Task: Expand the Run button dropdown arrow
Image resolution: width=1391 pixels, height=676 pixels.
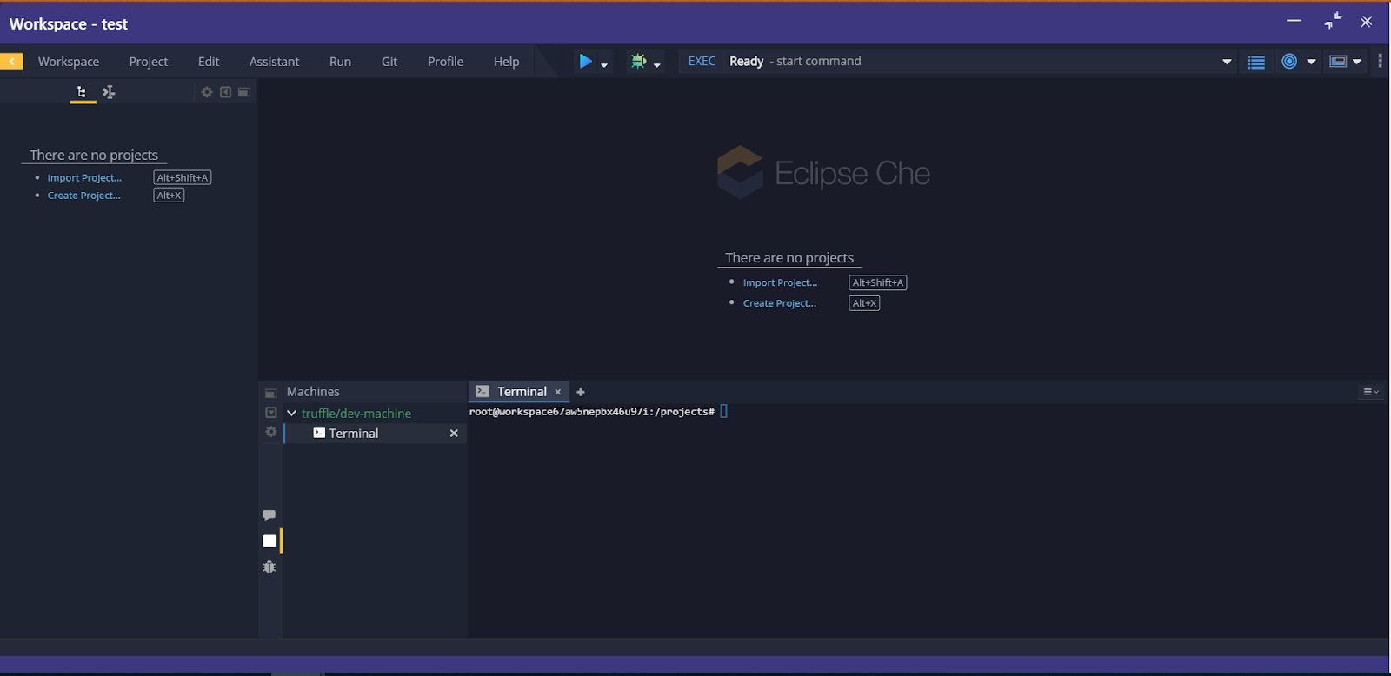Action: (604, 64)
